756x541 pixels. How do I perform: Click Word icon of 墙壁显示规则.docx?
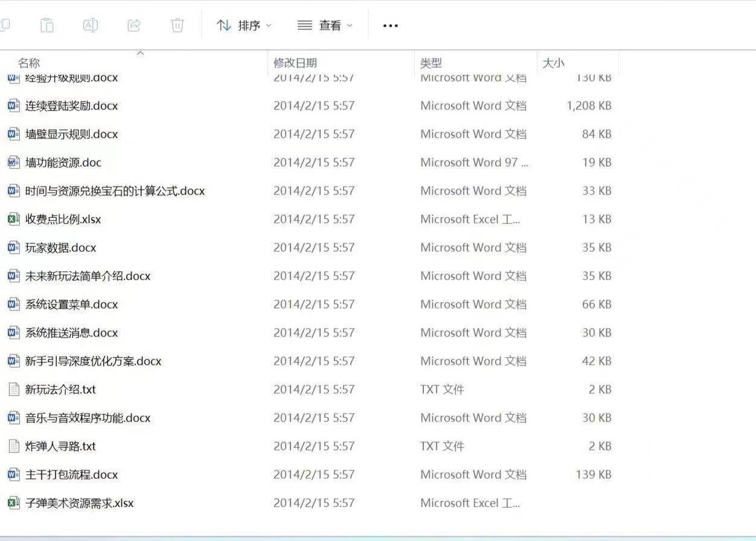(x=14, y=134)
